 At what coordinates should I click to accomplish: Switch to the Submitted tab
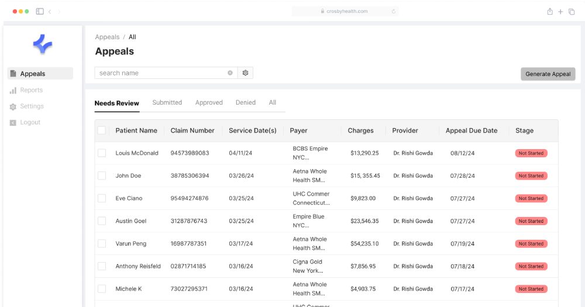click(x=167, y=102)
